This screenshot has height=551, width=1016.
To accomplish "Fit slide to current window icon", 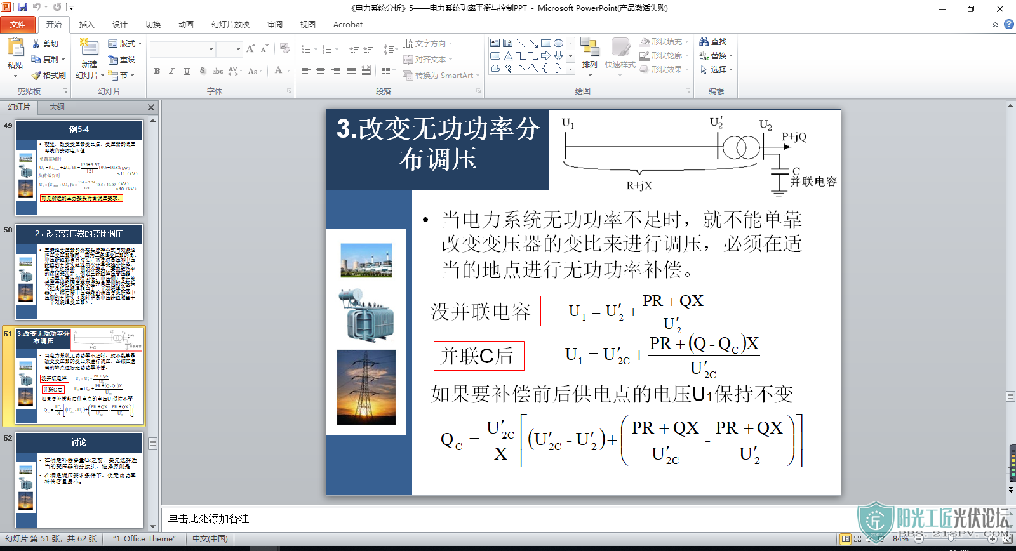I will pos(1007,539).
